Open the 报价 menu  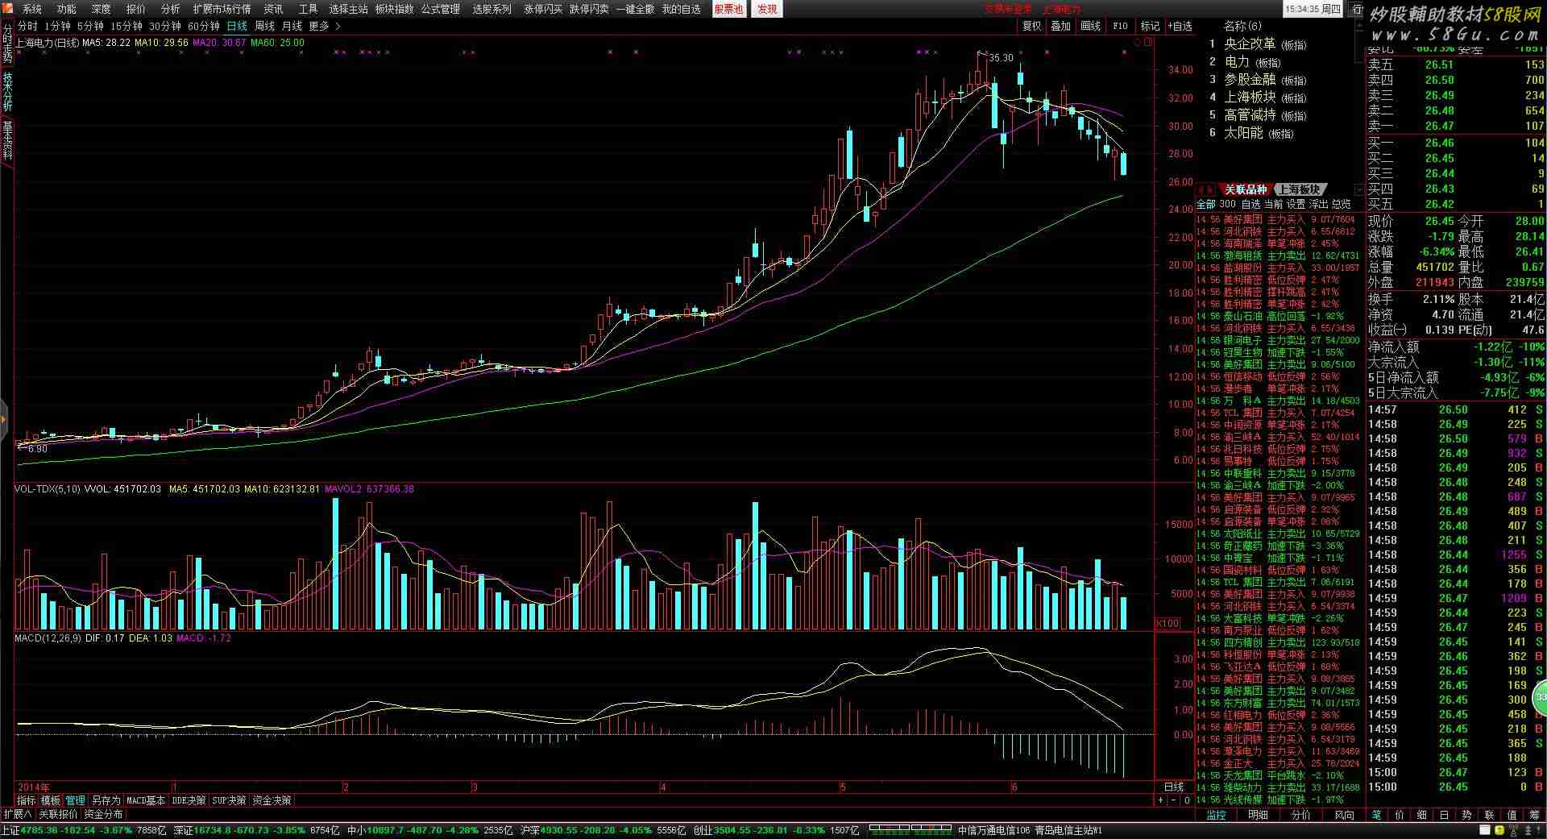136,9
